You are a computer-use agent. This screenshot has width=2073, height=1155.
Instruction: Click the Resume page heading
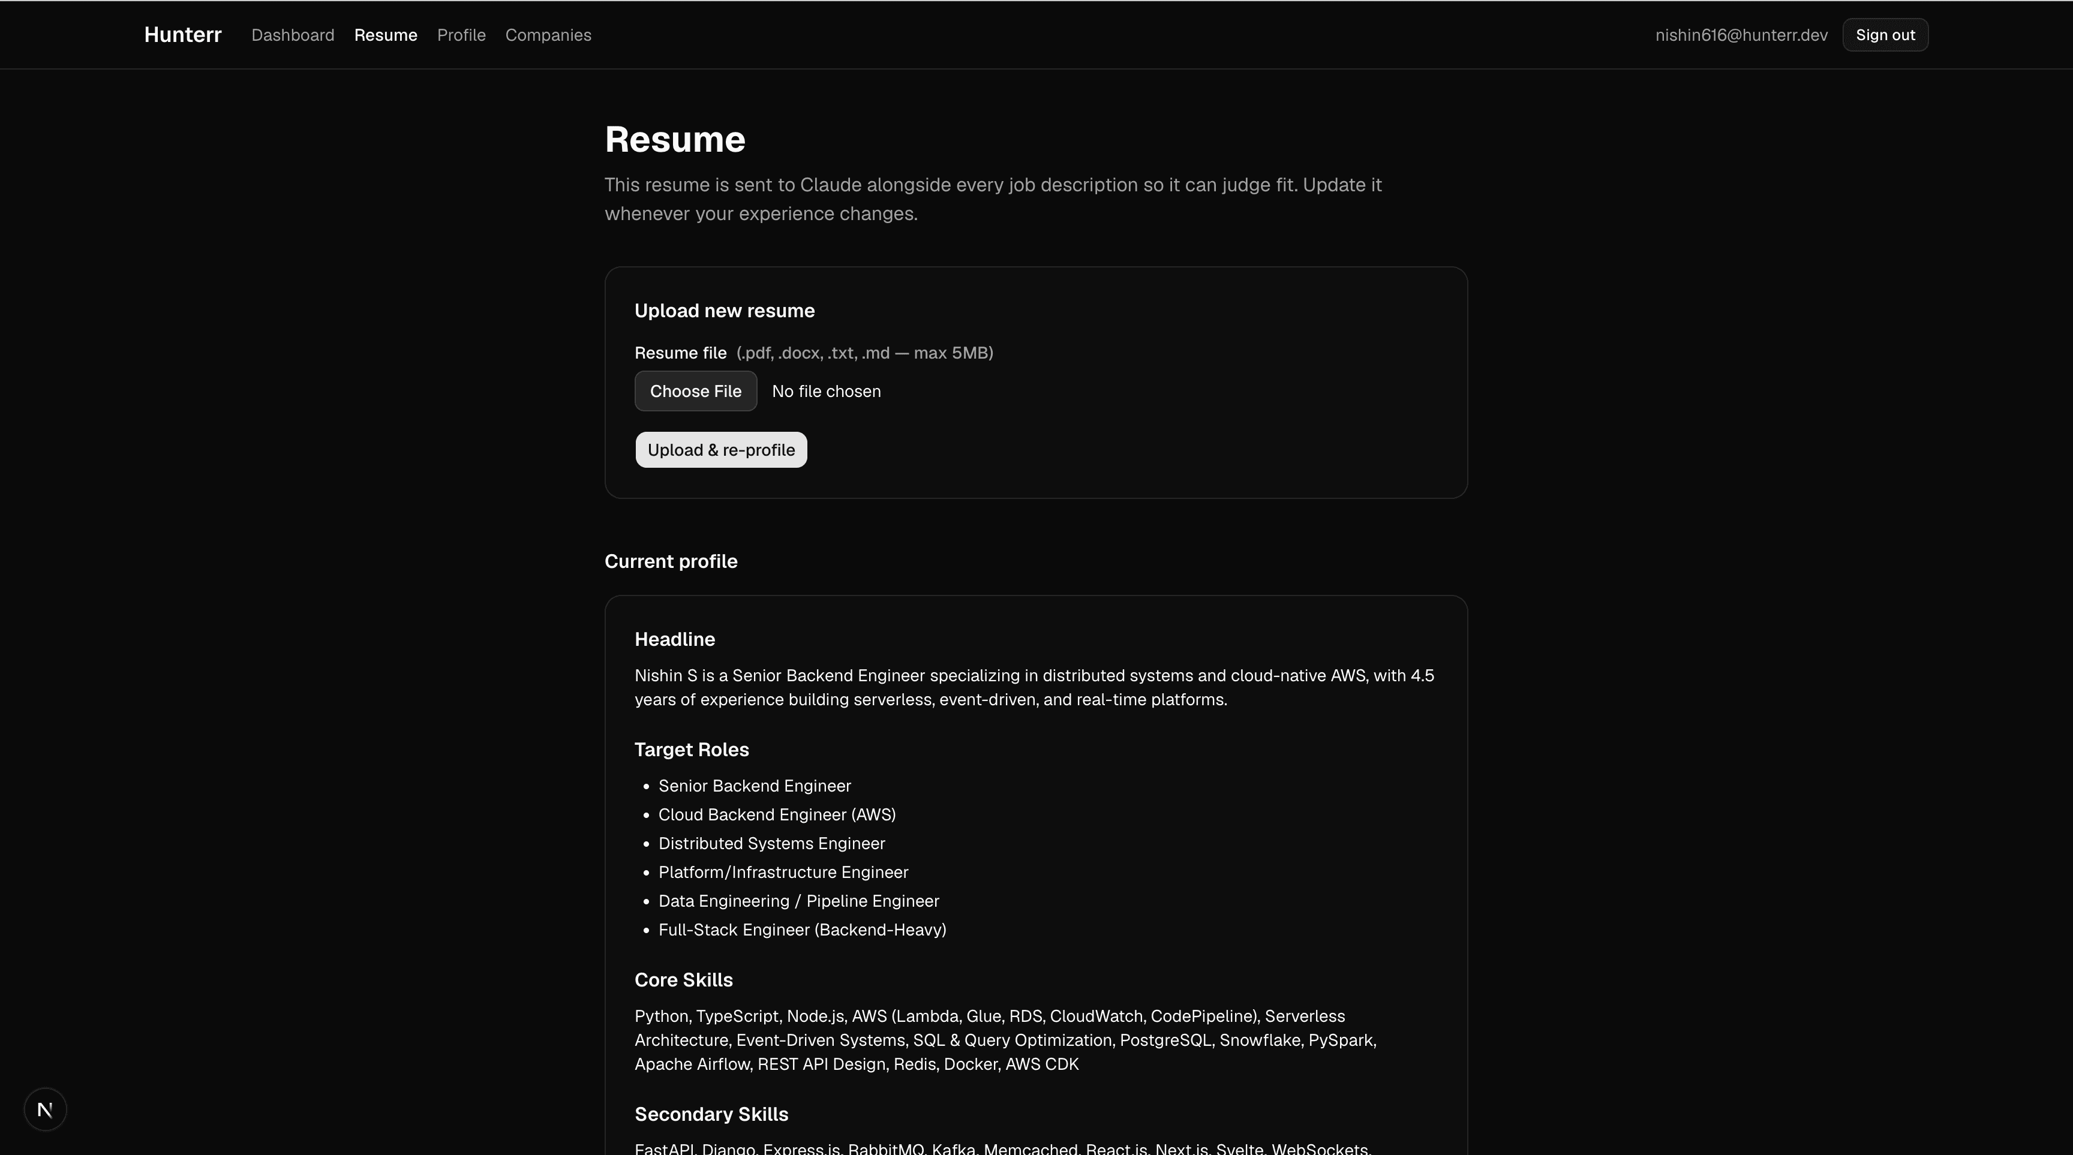[x=674, y=139]
